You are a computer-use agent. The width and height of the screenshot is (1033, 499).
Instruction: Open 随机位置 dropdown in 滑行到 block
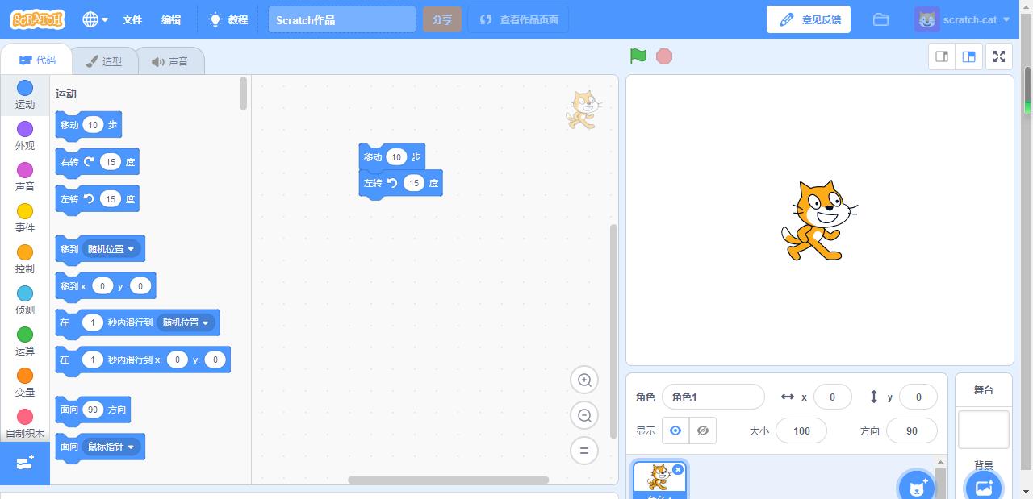pyautogui.click(x=186, y=322)
